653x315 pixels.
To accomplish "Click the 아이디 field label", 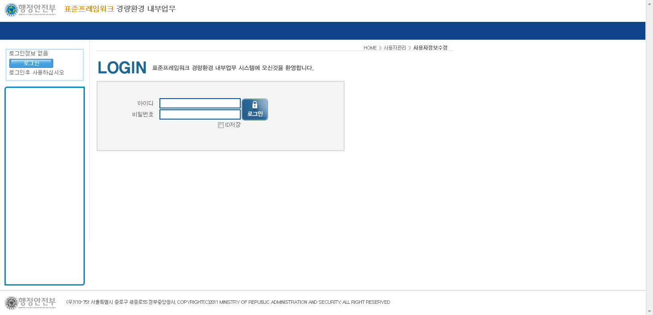I will (x=145, y=104).
